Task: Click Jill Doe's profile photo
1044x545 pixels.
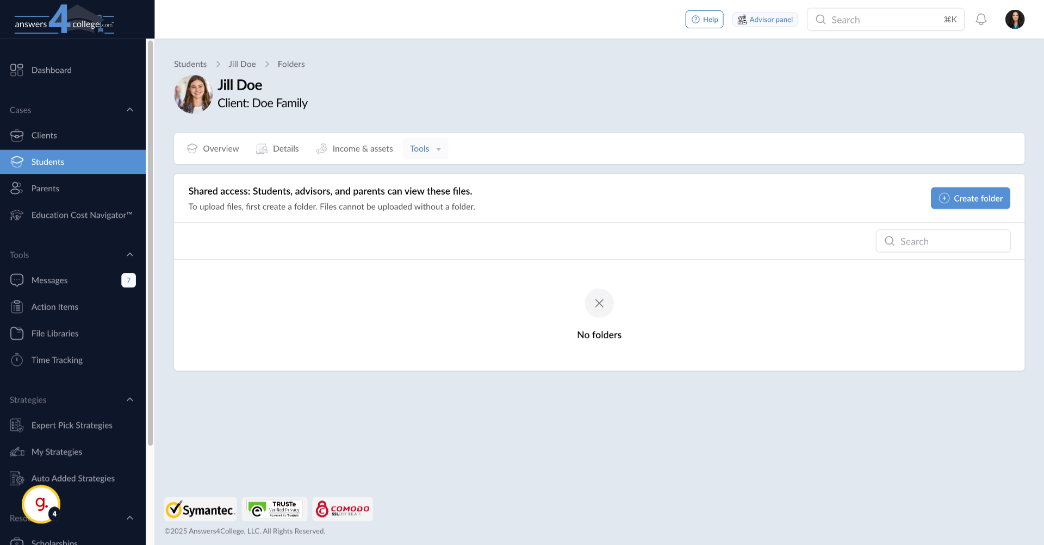Action: click(192, 94)
